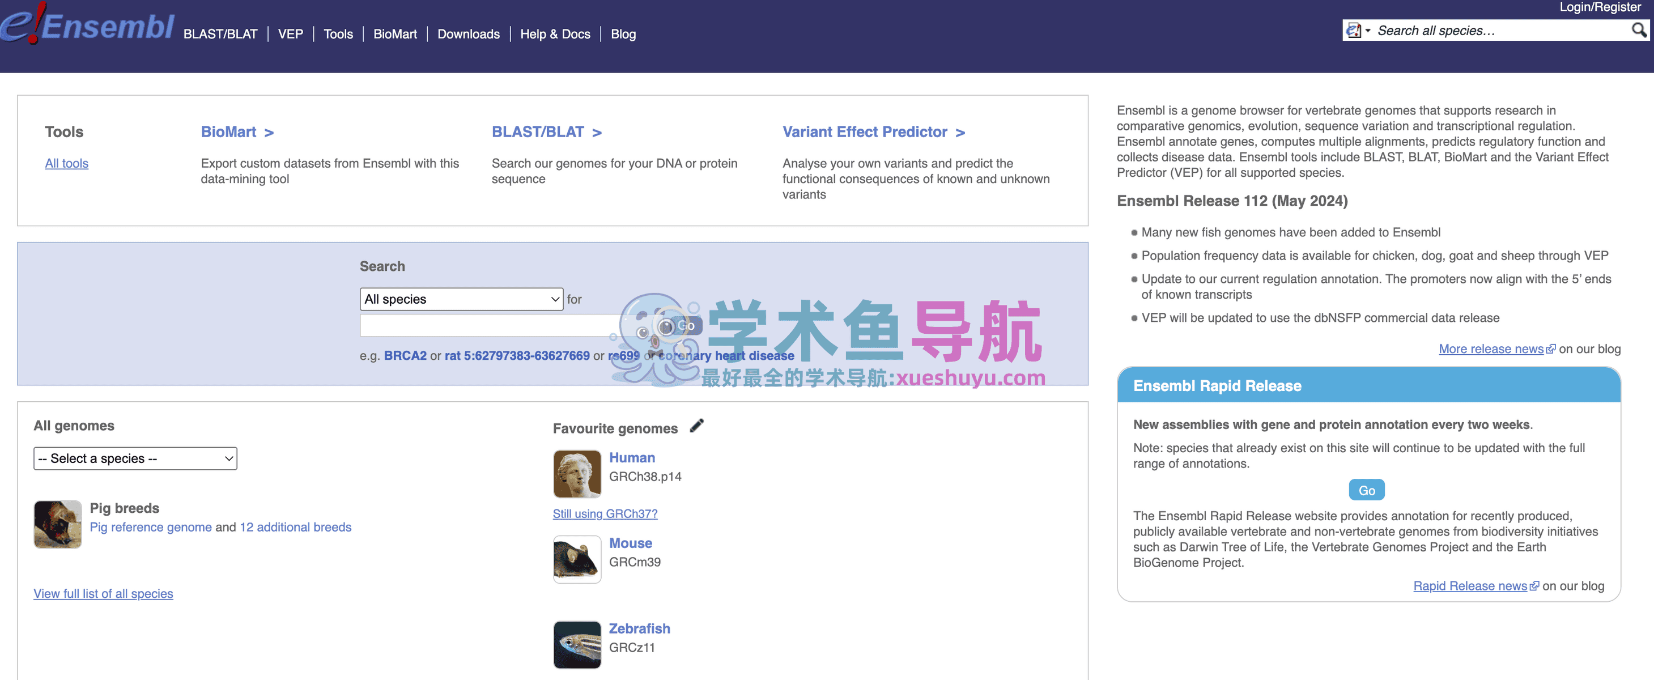Open the Select a species dropdown
This screenshot has height=680, width=1654.
tap(135, 458)
